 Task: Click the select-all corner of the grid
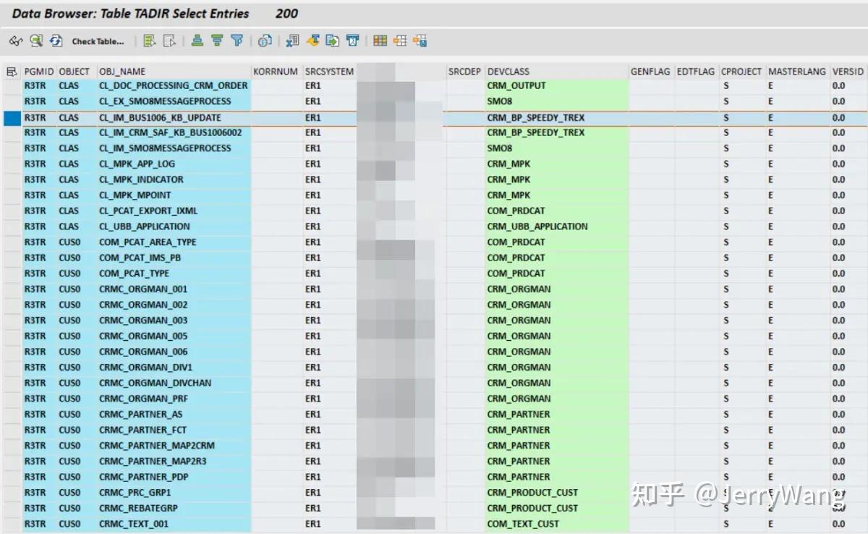coord(10,71)
